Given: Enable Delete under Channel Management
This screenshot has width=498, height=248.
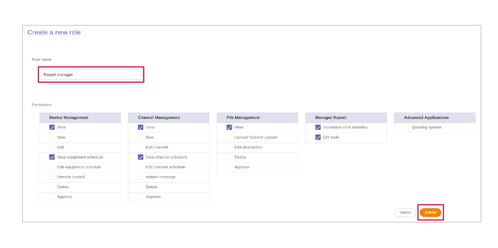Looking at the screenshot, I should pyautogui.click(x=141, y=187).
